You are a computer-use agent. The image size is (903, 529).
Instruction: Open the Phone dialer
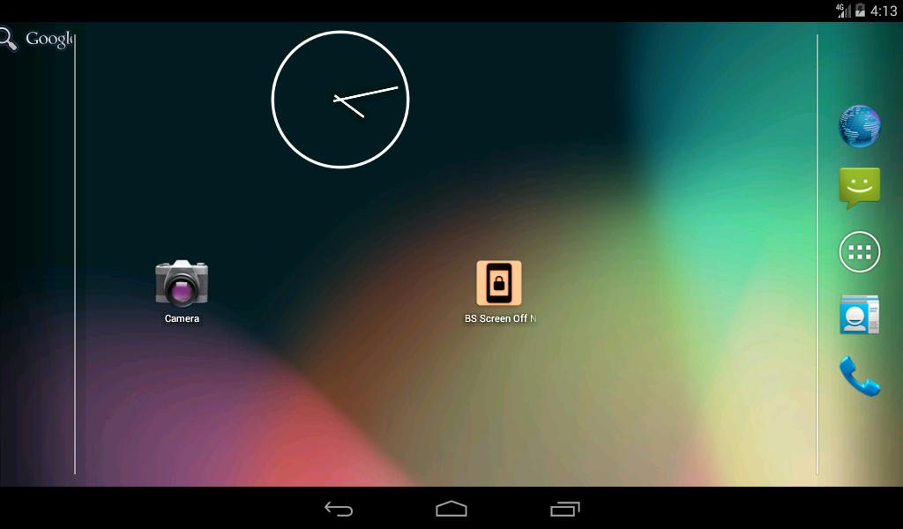[859, 376]
